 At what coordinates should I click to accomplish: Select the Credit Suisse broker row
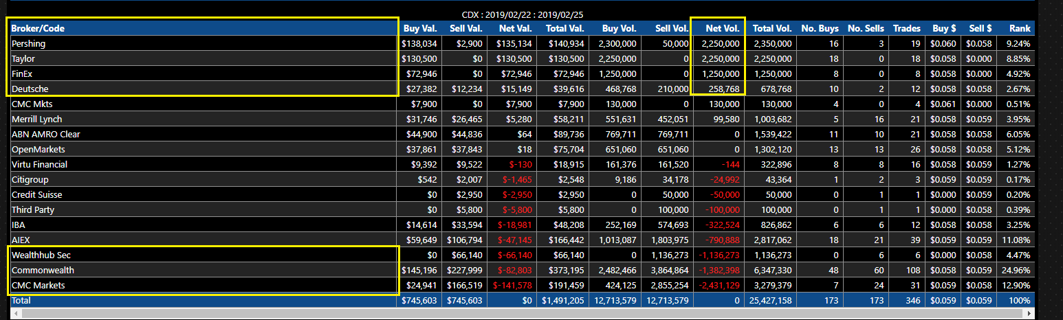pos(521,194)
